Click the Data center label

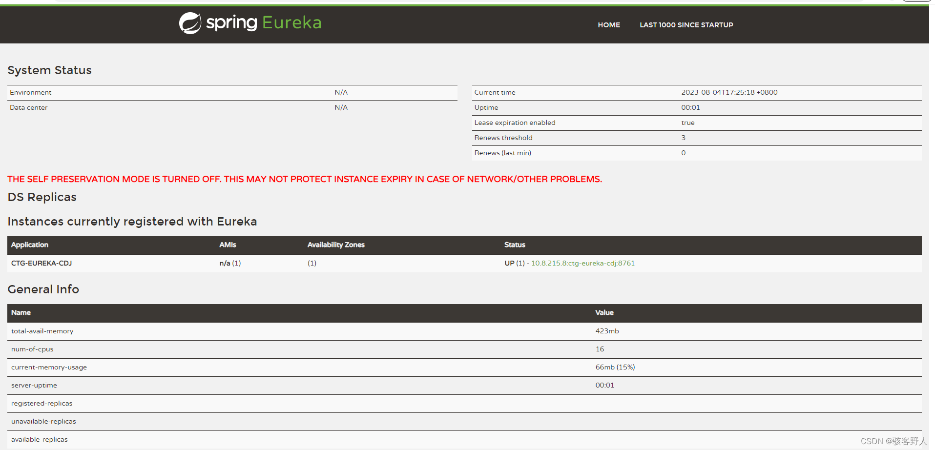tap(28, 107)
